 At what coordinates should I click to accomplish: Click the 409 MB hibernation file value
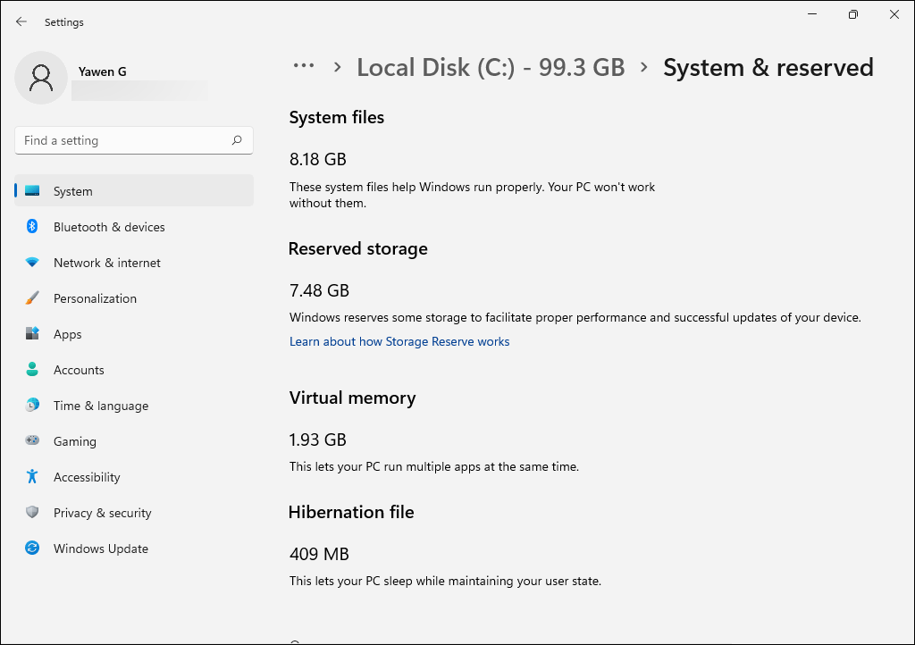pyautogui.click(x=319, y=554)
